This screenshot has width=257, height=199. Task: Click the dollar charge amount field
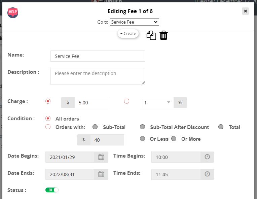(x=91, y=103)
